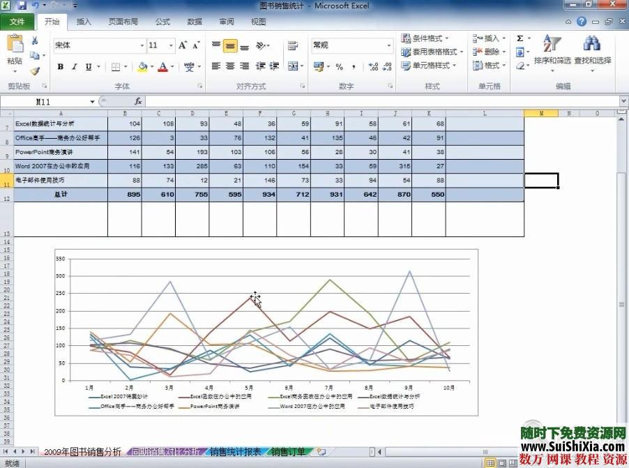
Task: Click the Fill down icon
Action: pos(520,52)
